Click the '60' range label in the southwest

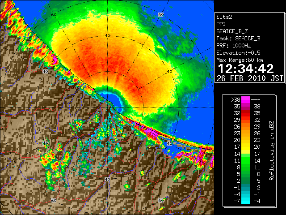point(54,200)
